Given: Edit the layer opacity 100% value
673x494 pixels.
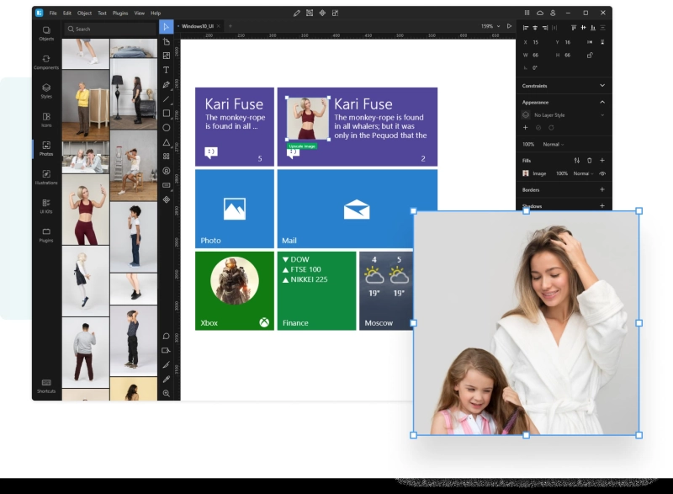Looking at the screenshot, I should 528,144.
